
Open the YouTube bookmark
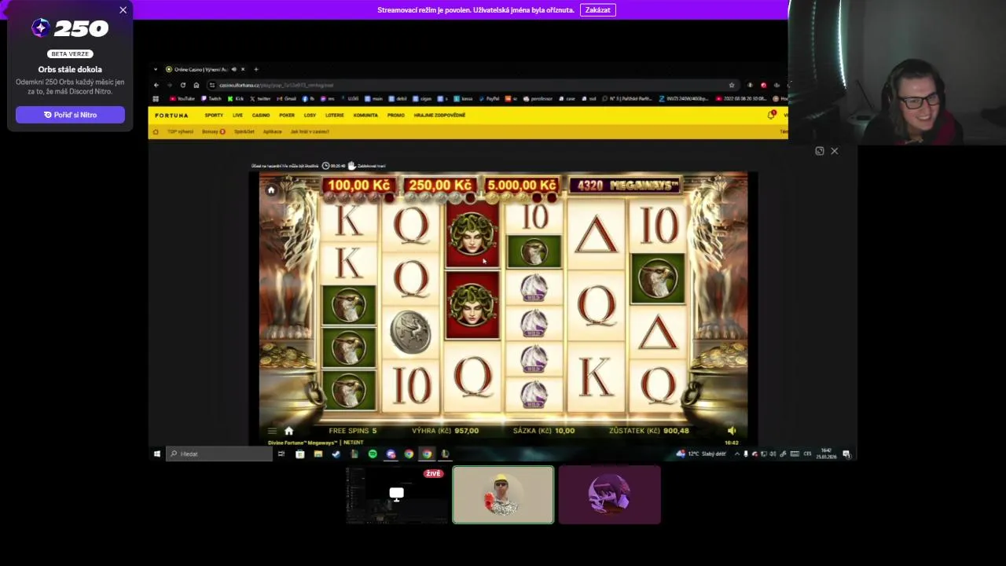[182, 99]
